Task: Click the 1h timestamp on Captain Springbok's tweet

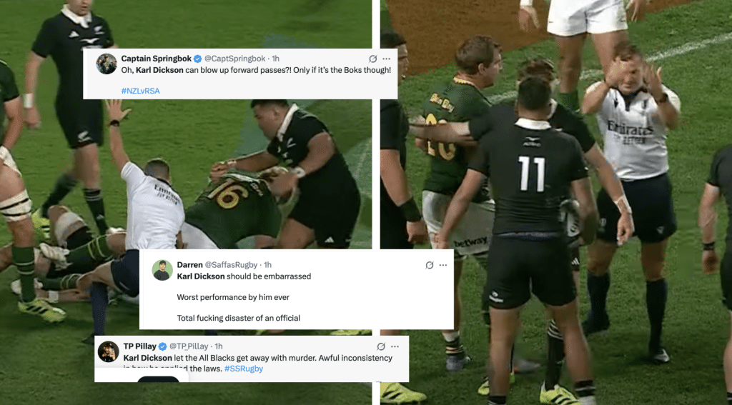Action: (x=275, y=59)
